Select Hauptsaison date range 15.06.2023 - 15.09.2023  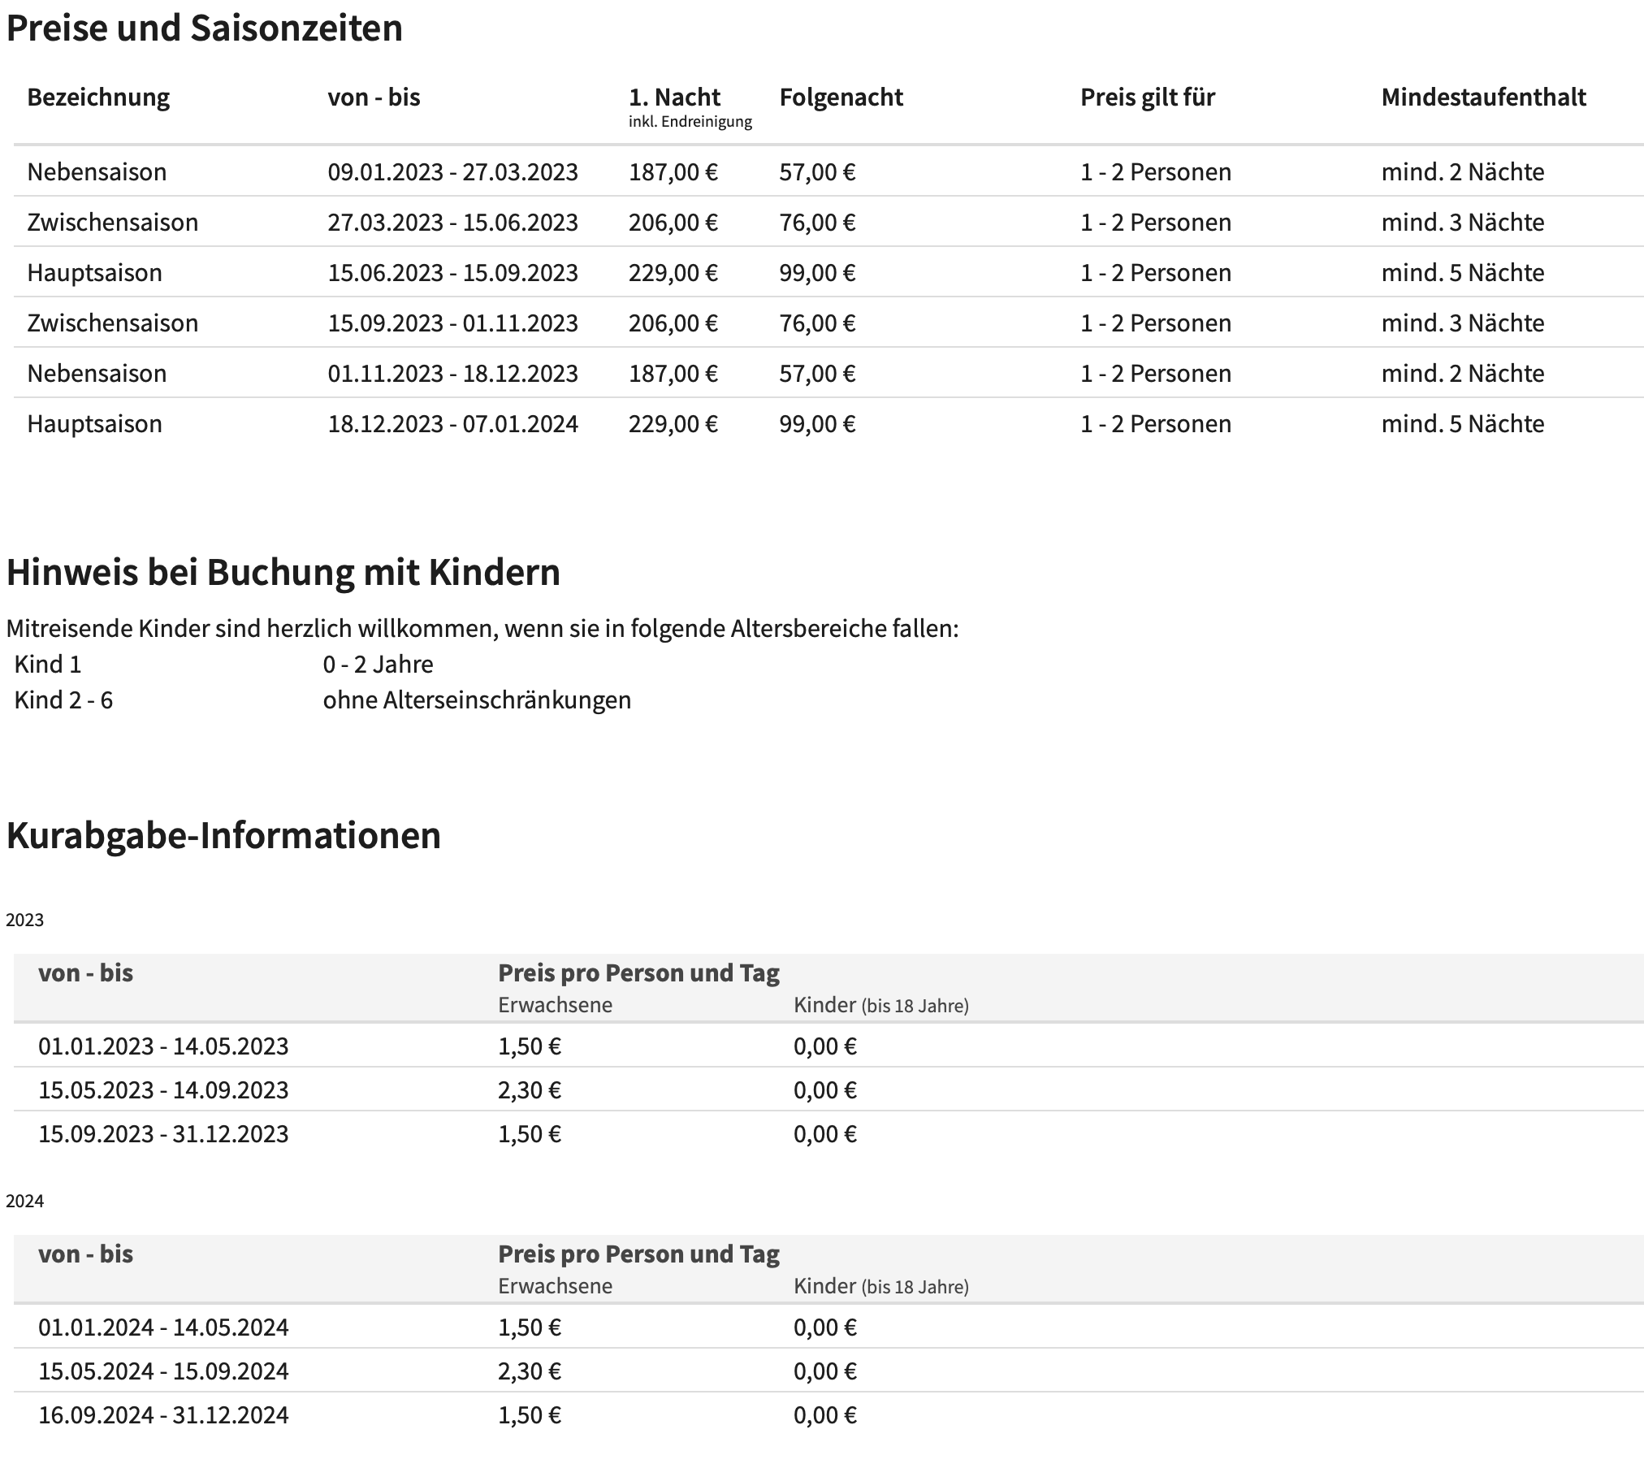click(x=452, y=273)
